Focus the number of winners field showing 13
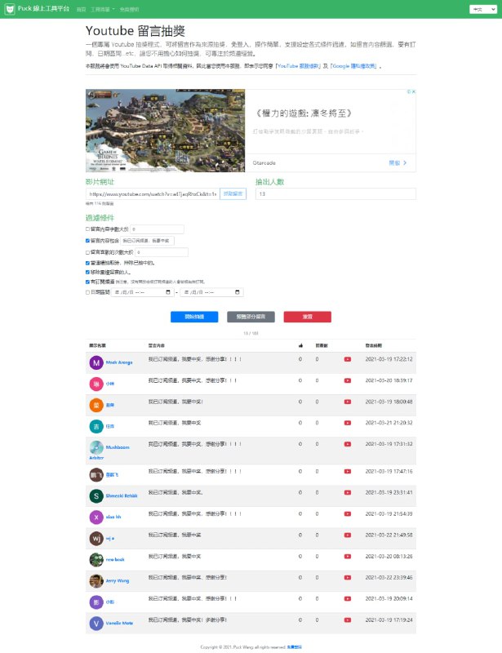Image resolution: width=502 pixels, height=653 pixels. (335, 194)
